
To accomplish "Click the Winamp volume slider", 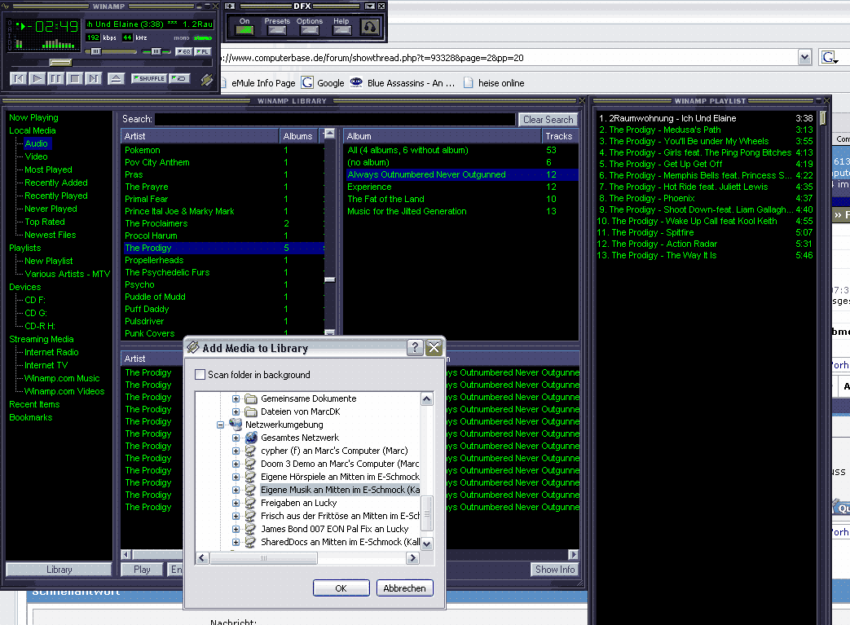I will pyautogui.click(x=111, y=51).
